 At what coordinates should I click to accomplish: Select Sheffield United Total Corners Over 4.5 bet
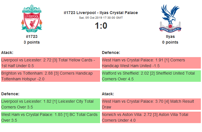151,76
